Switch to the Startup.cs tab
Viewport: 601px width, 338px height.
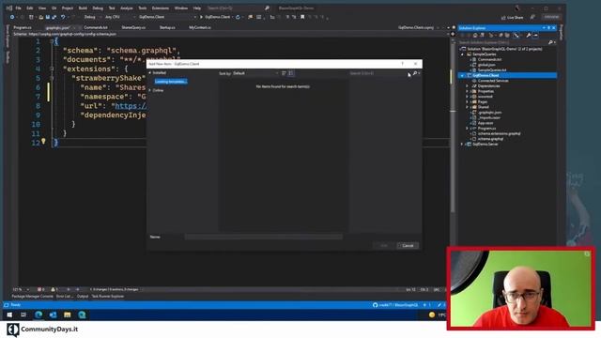tap(167, 27)
